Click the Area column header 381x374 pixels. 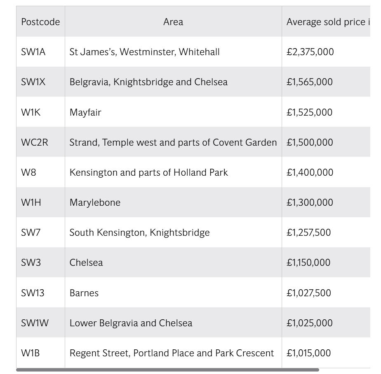(173, 22)
